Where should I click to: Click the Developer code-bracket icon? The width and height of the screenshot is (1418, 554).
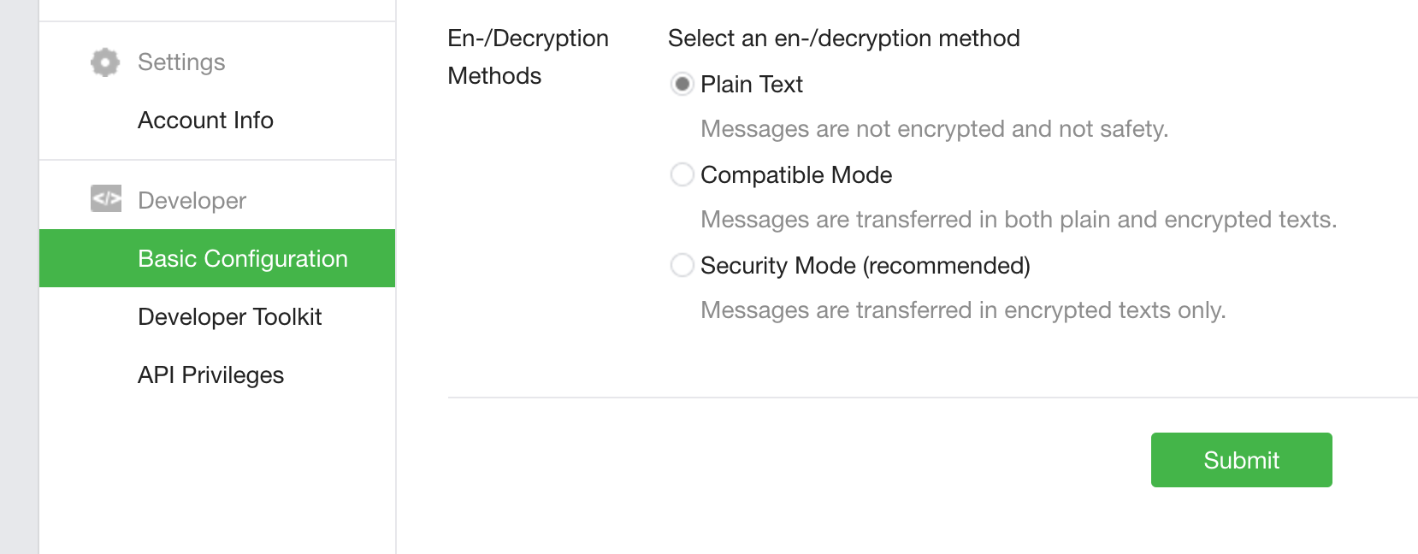pyautogui.click(x=106, y=199)
